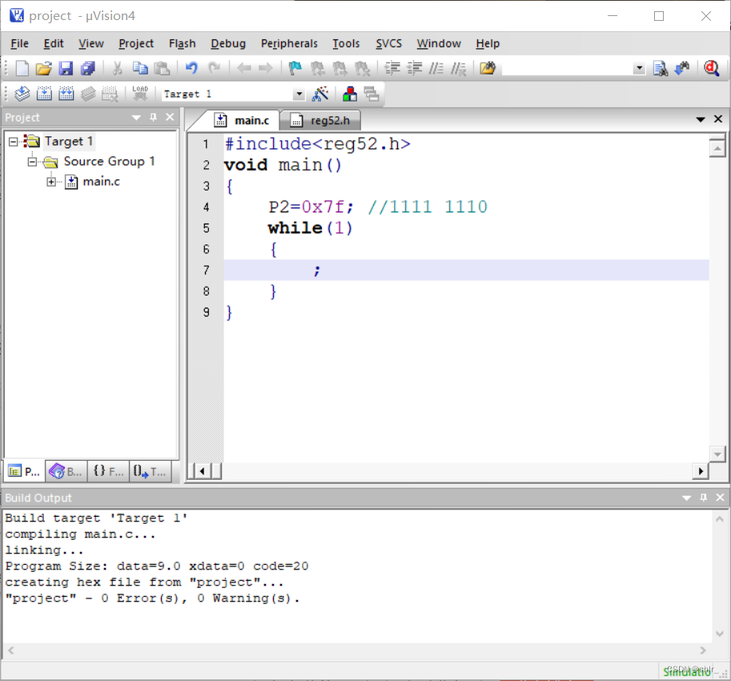731x681 pixels.
Task: Open the Flash menu
Action: coord(183,43)
